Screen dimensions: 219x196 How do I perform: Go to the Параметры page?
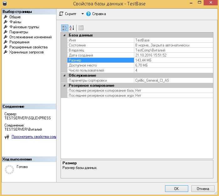[x=19, y=32]
